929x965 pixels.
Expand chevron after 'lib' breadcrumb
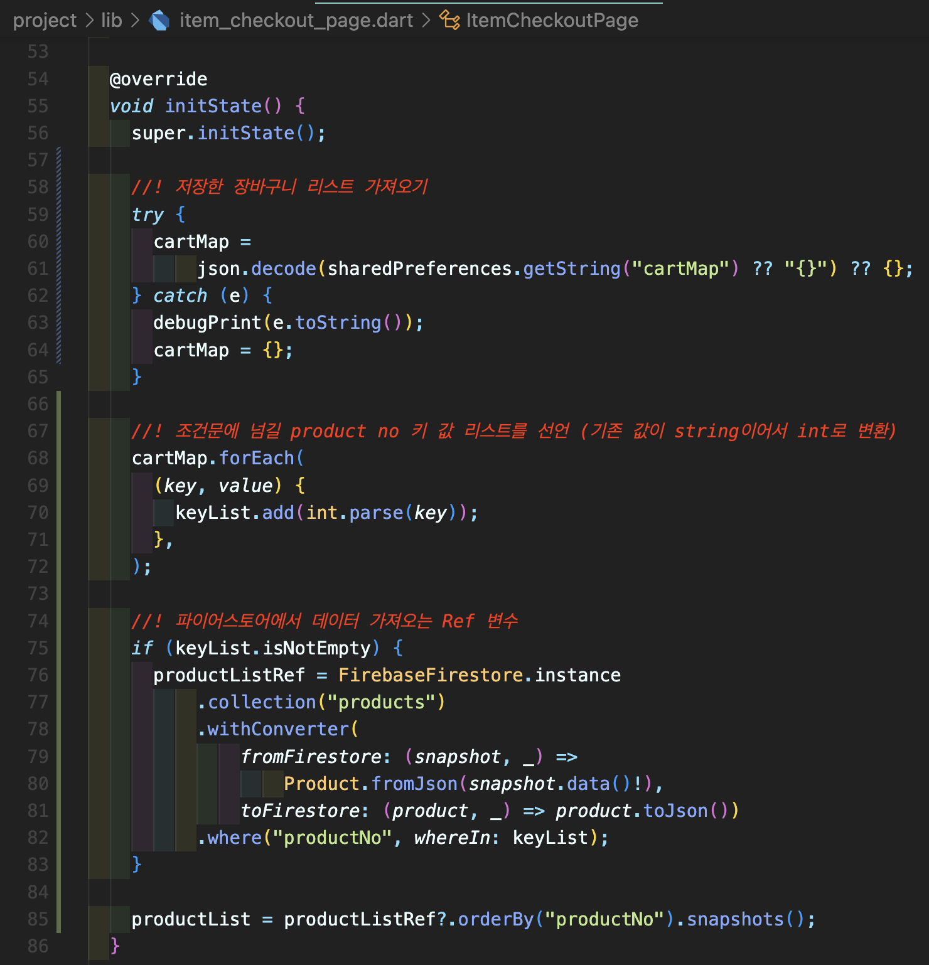[x=135, y=21]
